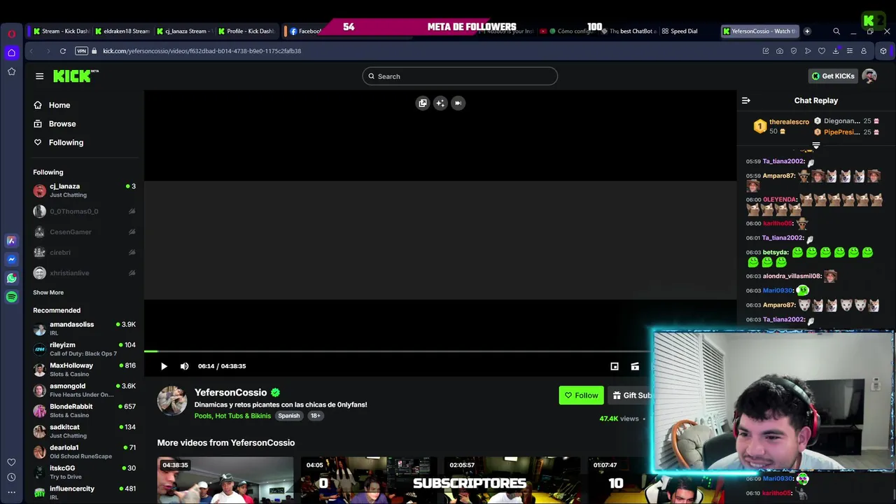Open Following in Kick sidebar

(x=66, y=142)
